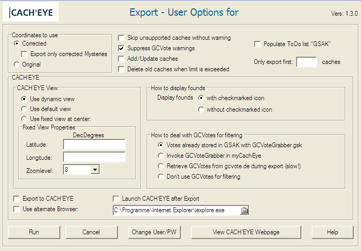Image resolution: width=361 pixels, height=251 pixels.
Task: Click the Only export first caches field
Action: pyautogui.click(x=307, y=62)
